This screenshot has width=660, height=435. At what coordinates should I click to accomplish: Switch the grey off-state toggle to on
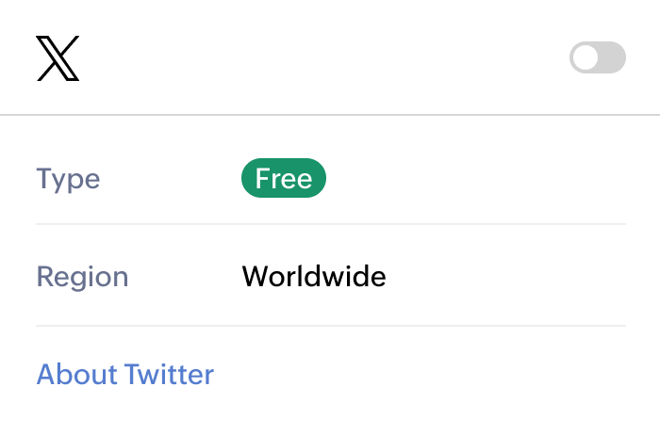pos(597,57)
